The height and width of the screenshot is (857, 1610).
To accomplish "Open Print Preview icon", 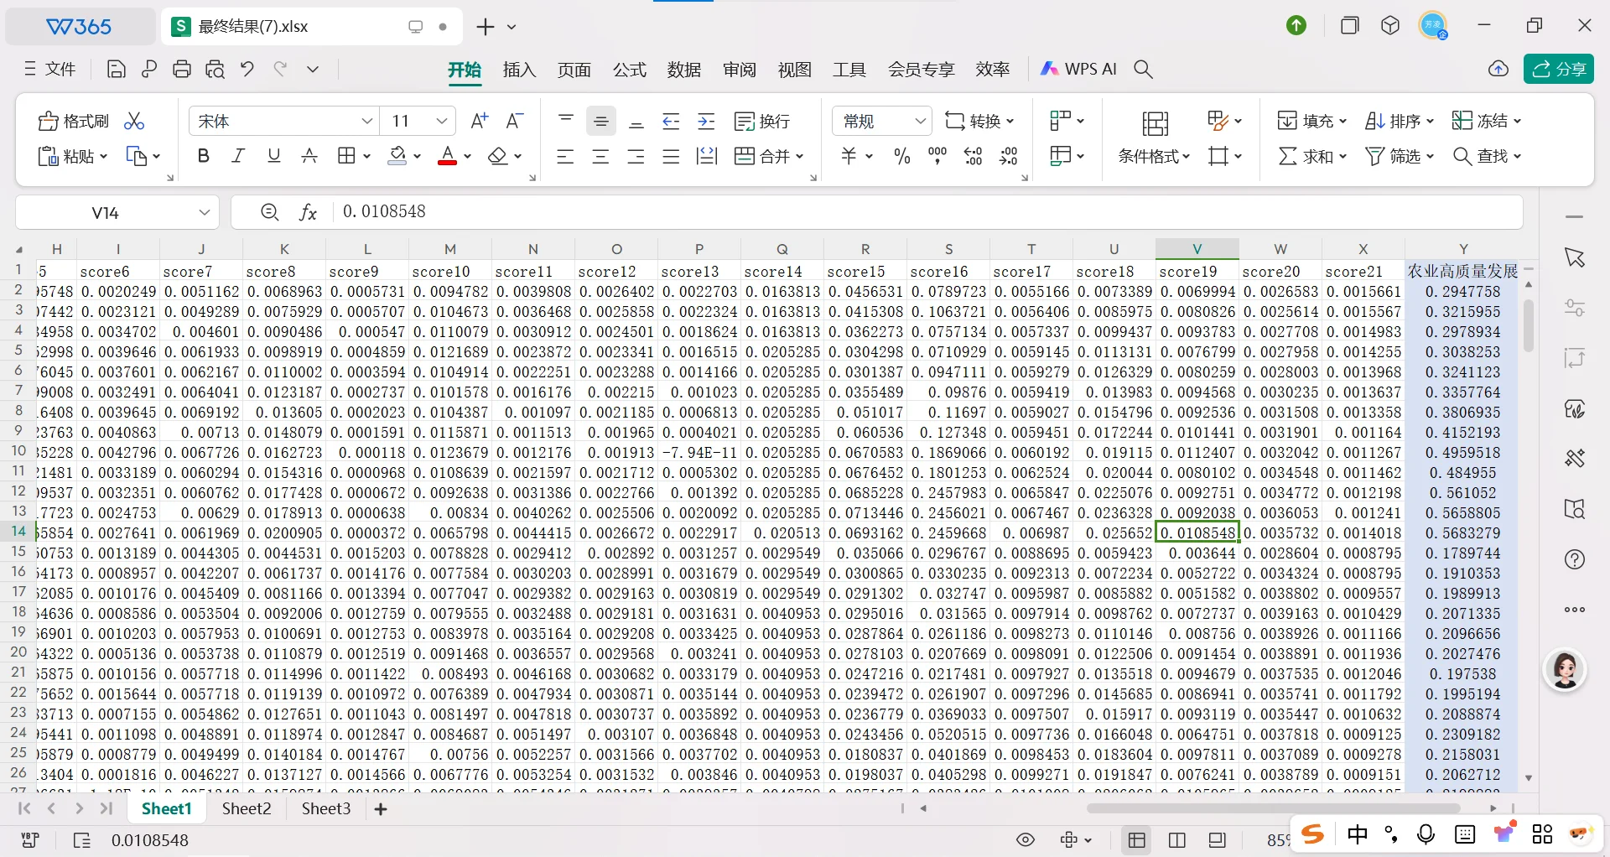I will 215,70.
